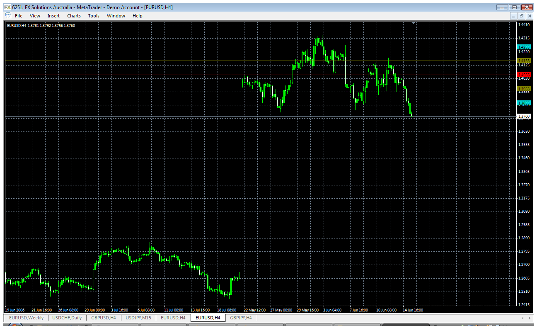
Task: Restore down the inner chart window
Action: click(x=521, y=16)
